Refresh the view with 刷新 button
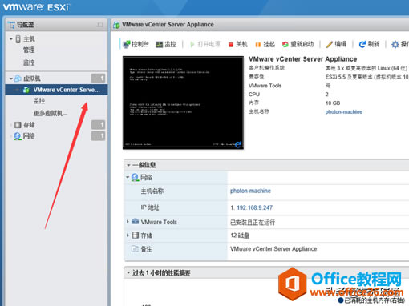This screenshot has width=409, height=306. click(x=369, y=44)
